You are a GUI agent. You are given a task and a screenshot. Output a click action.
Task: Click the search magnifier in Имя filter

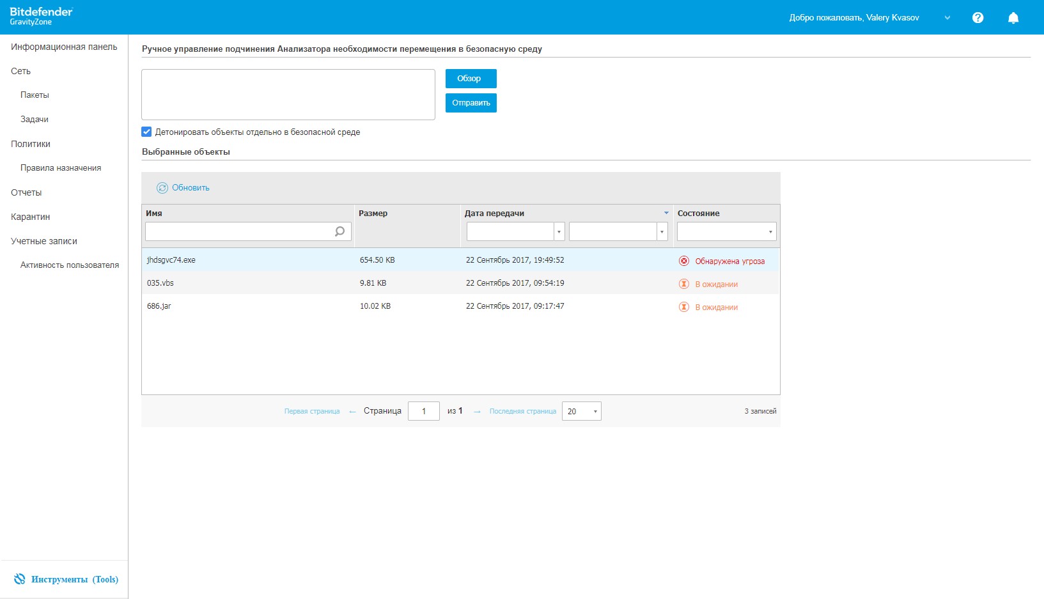(339, 231)
